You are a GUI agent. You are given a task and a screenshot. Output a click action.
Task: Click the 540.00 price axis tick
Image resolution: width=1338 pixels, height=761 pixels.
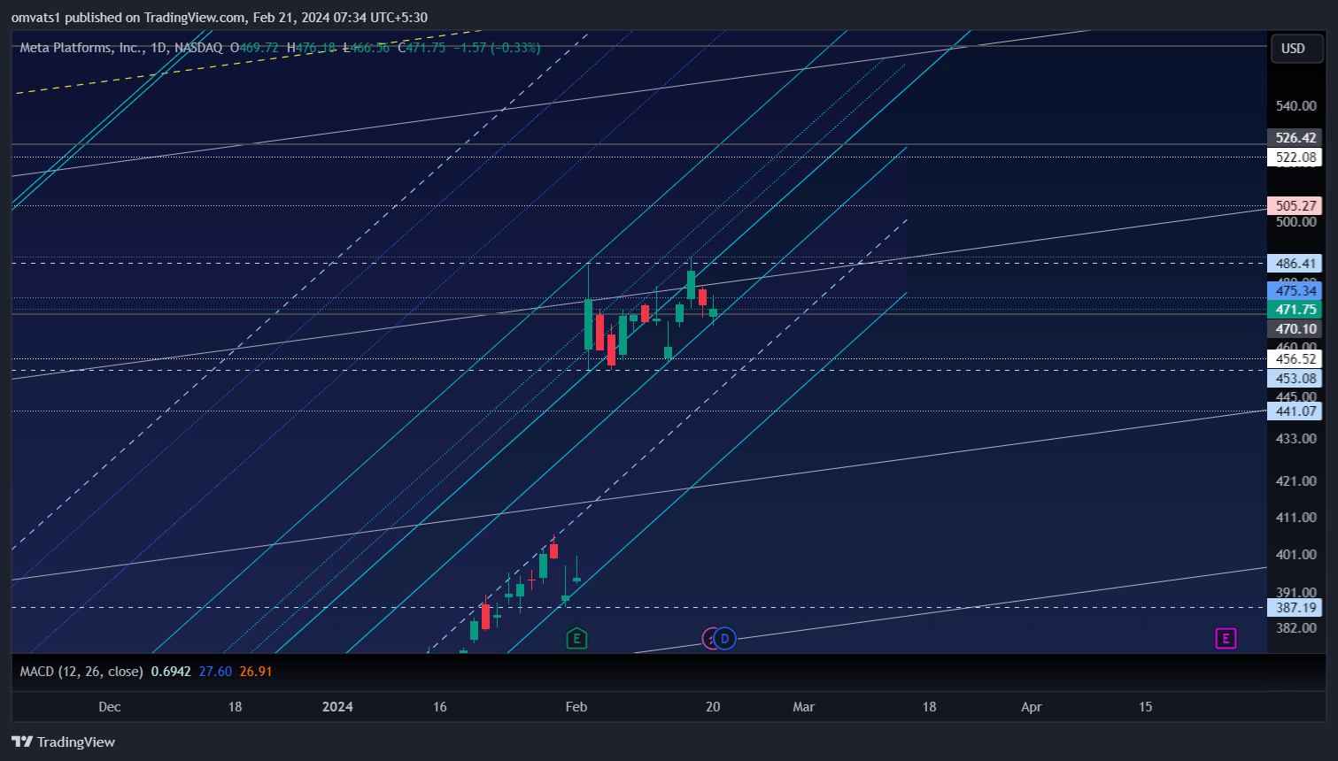pyautogui.click(x=1295, y=106)
